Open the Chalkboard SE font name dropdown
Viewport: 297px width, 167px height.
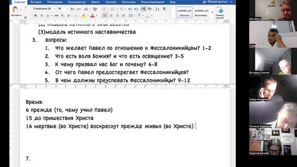[55, 9]
